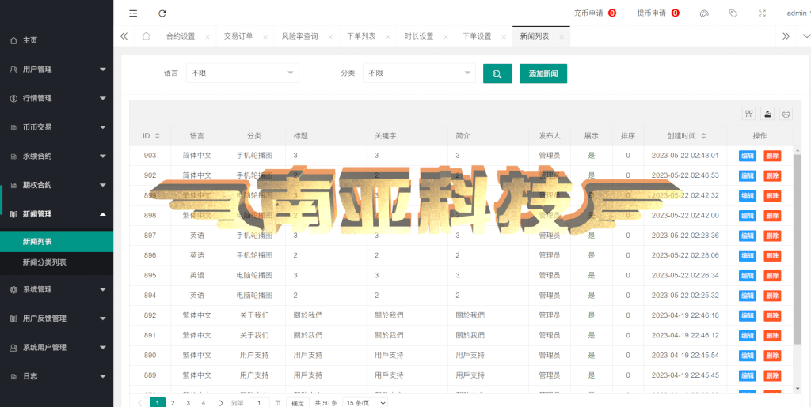
Task: Select 新闻列表 in the sidebar
Action: pos(56,241)
